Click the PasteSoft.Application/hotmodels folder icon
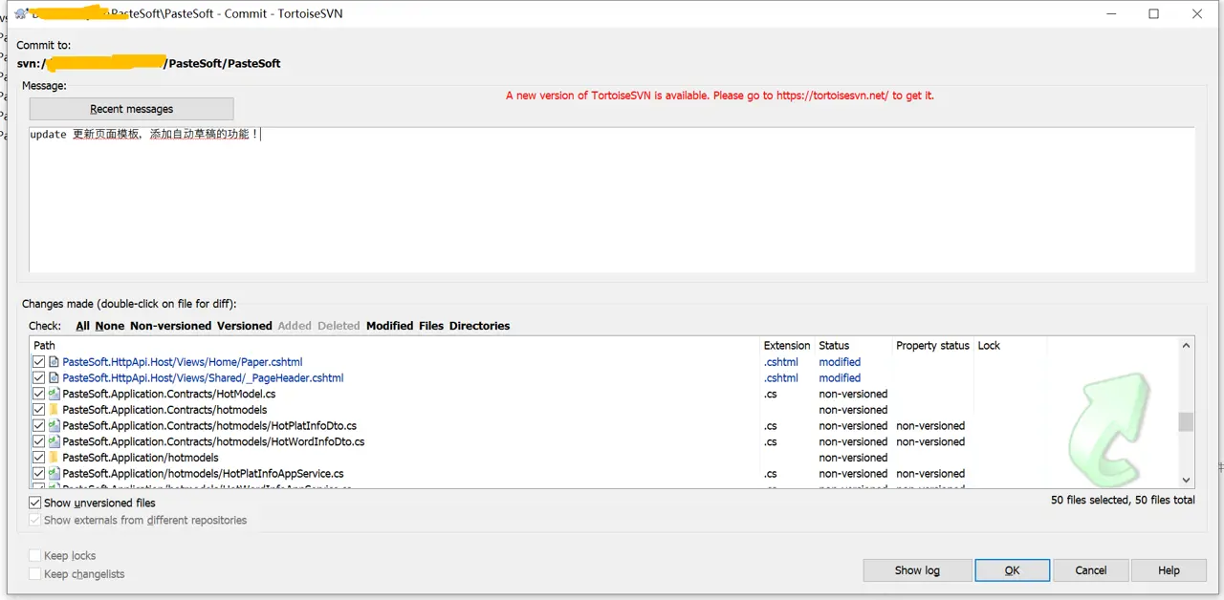This screenshot has width=1224, height=600. (54, 458)
